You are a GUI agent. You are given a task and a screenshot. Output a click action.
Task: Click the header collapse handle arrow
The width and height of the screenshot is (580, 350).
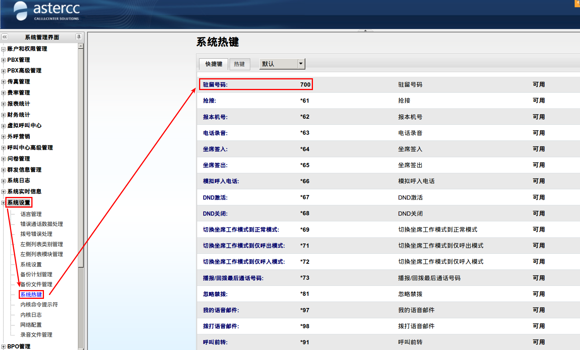coord(365,31)
